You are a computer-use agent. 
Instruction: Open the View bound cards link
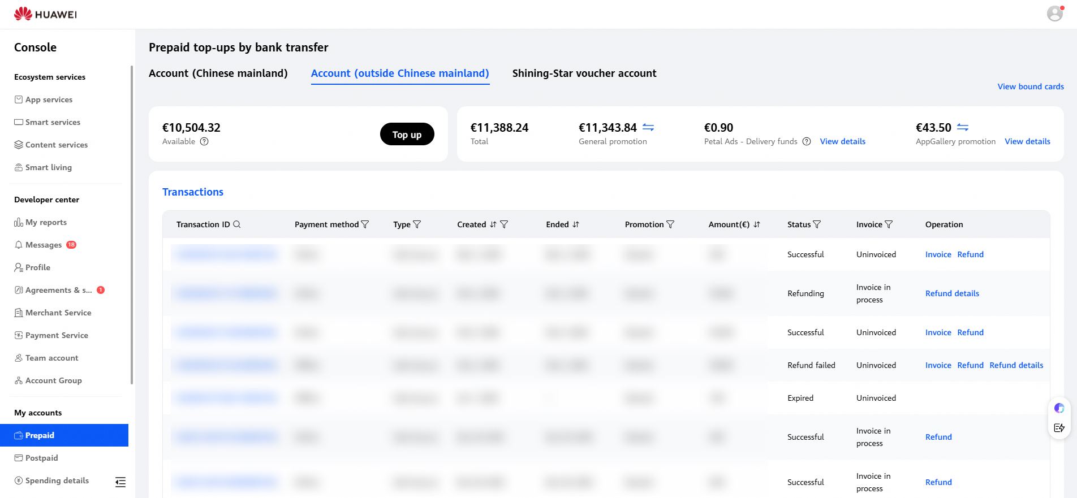click(x=1031, y=86)
